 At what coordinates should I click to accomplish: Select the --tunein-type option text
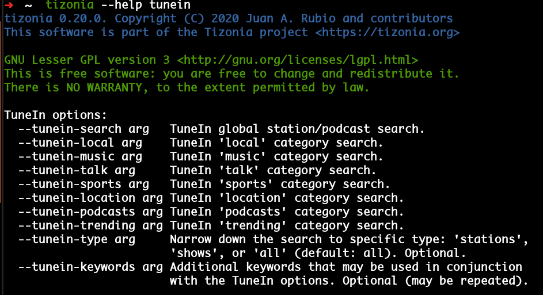pyautogui.click(x=63, y=239)
